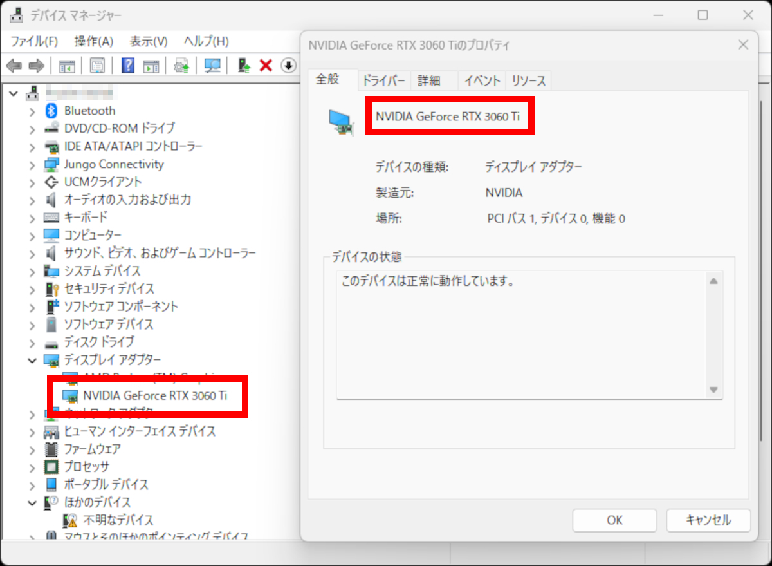772x566 pixels.
Task: Click the Scan for hardware changes icon
Action: pyautogui.click(x=213, y=65)
